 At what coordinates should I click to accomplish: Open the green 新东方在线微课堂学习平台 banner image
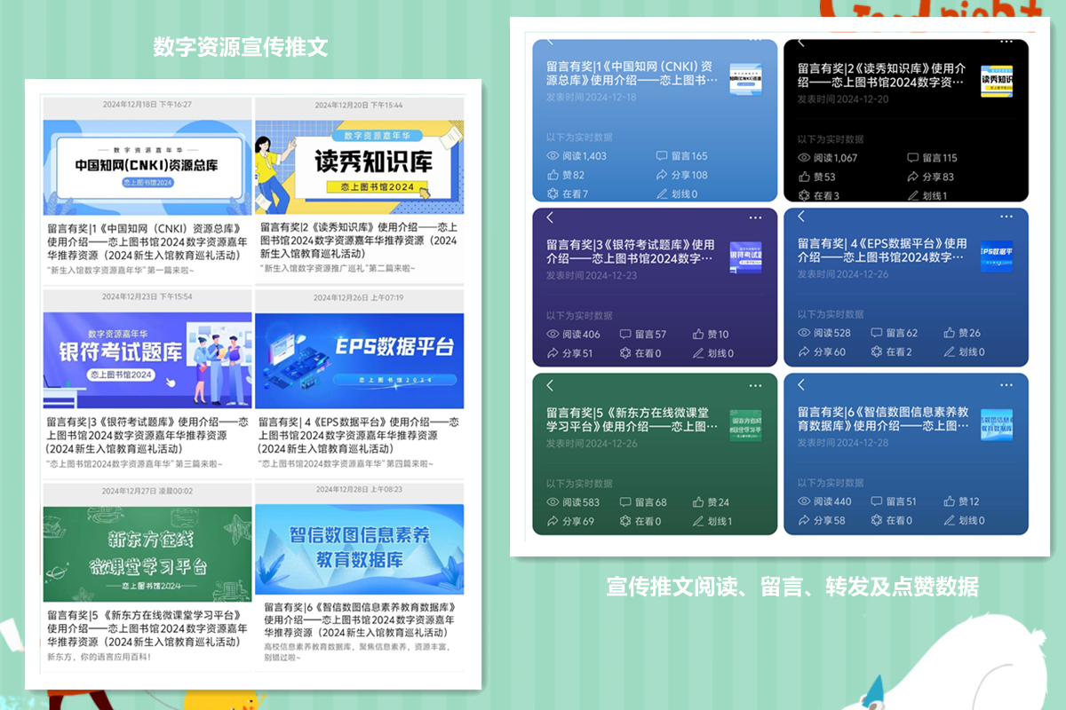pos(147,554)
